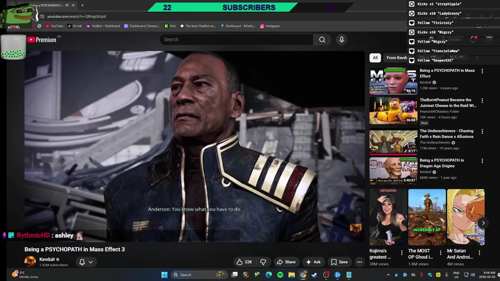Open the taskbar Search box
Screen dimensions: 500x281
[199, 275]
